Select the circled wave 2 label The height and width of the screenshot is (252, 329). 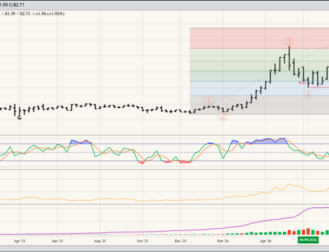pyautogui.click(x=223, y=116)
